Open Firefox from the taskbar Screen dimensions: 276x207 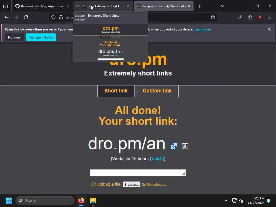pyautogui.click(x=81, y=201)
